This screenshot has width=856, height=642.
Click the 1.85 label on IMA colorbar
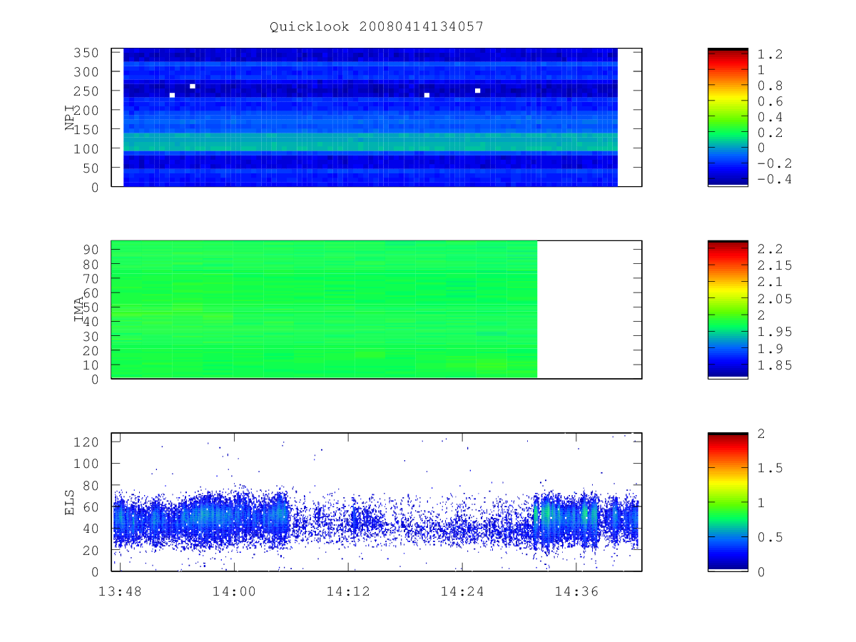tap(775, 365)
